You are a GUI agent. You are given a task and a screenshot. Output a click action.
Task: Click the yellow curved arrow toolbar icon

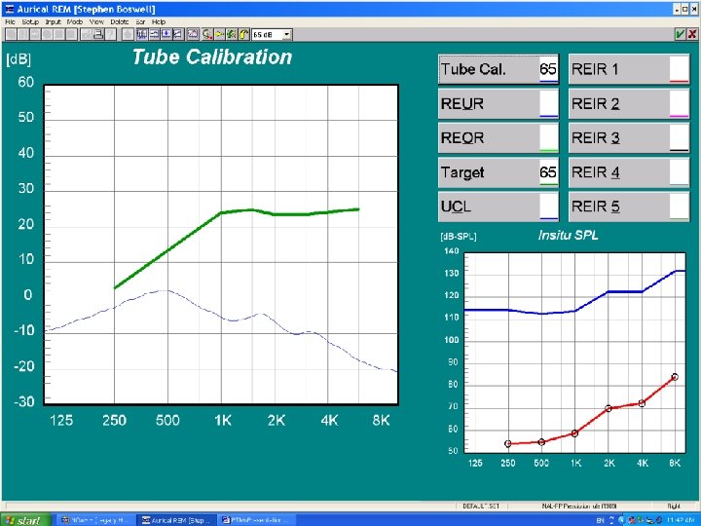click(x=243, y=34)
